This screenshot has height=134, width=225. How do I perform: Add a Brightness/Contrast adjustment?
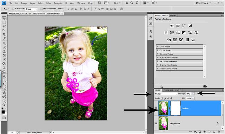(172, 26)
